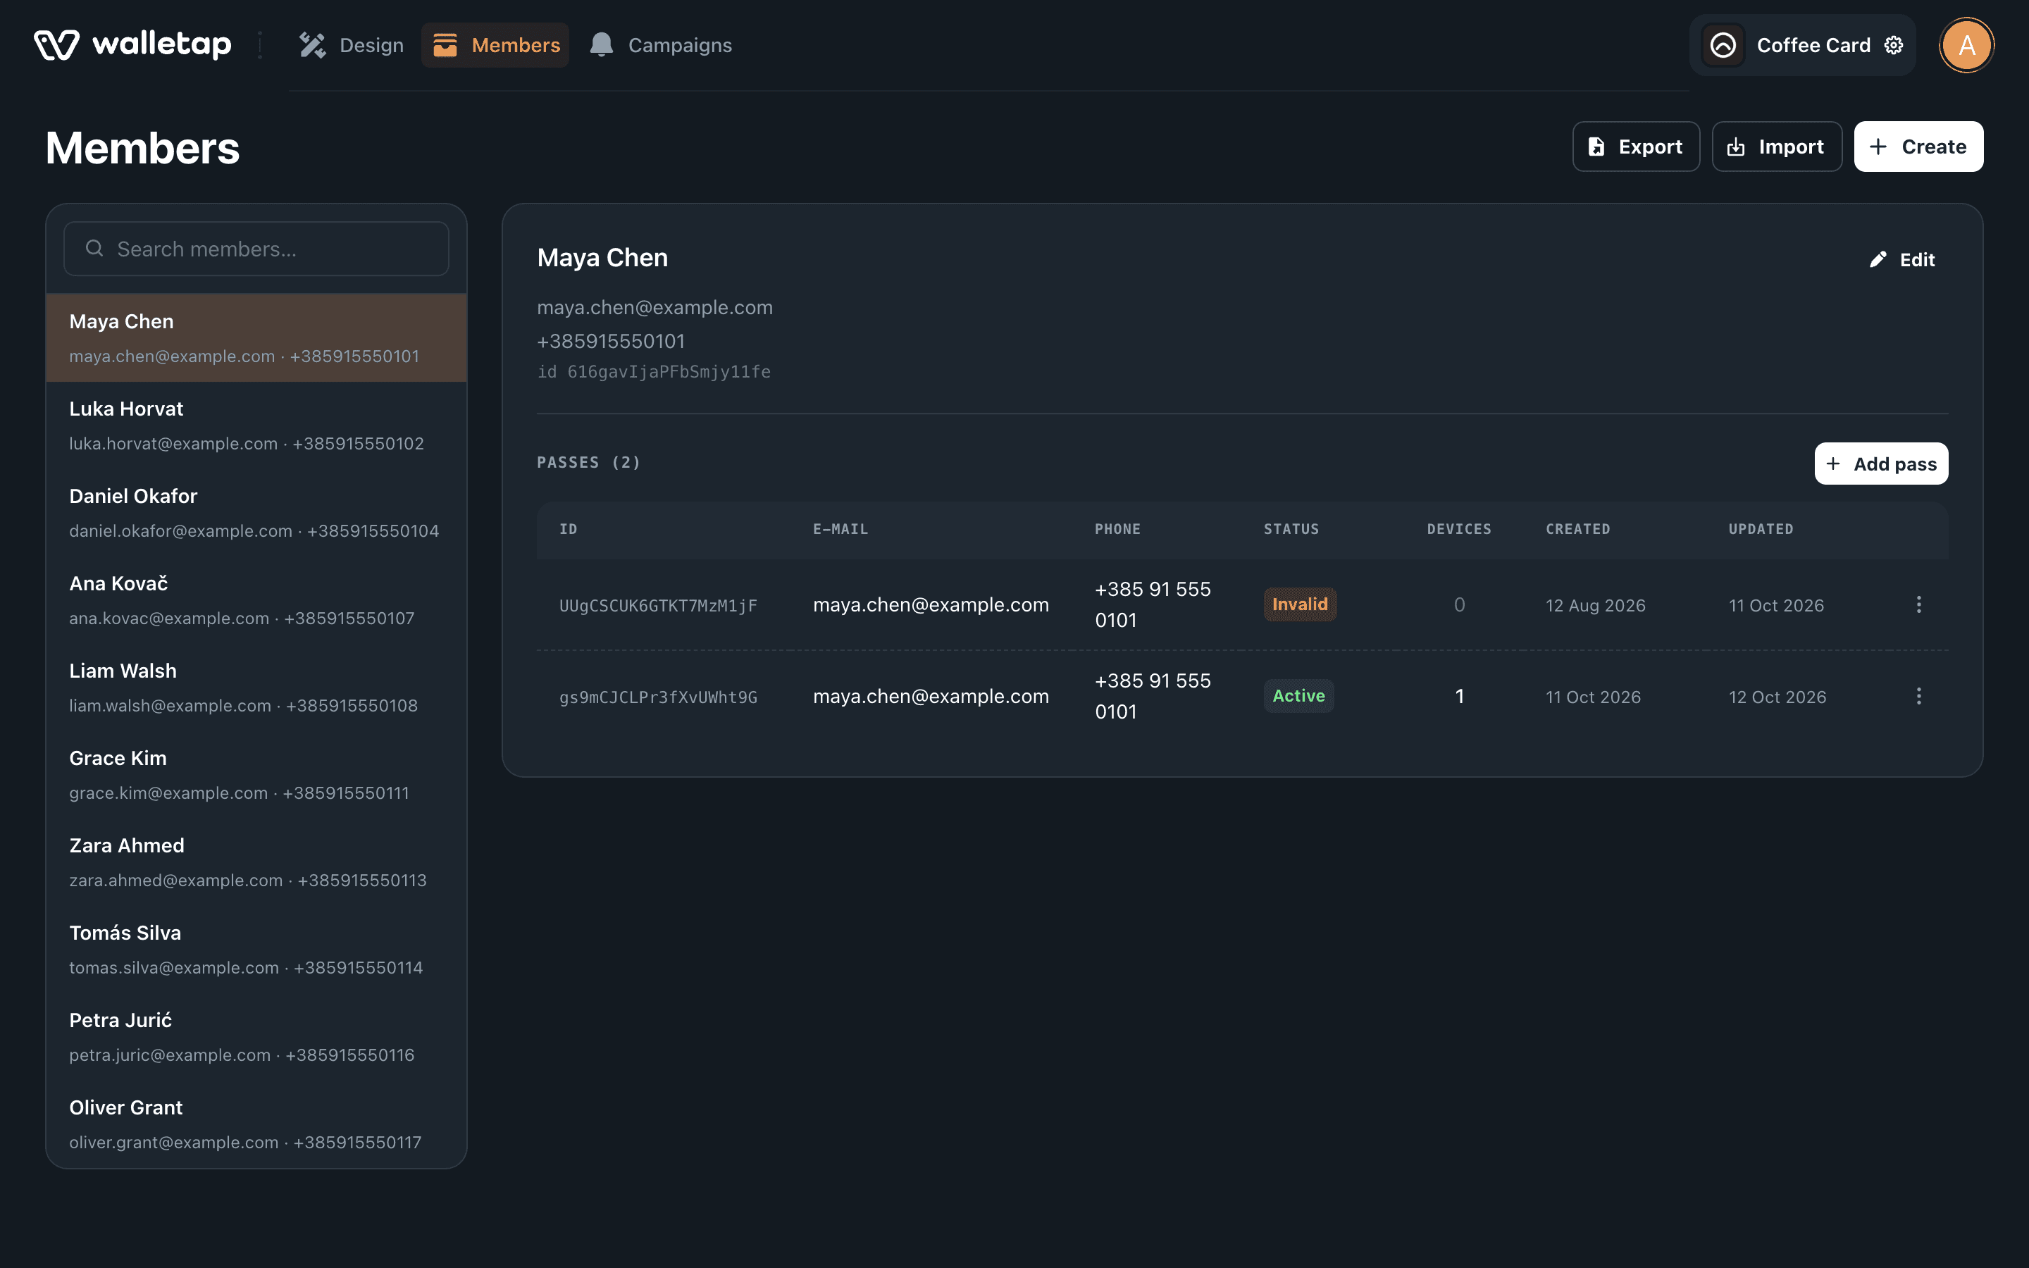The height and width of the screenshot is (1268, 2029).
Task: Click the walletap logo icon
Action: 56,45
